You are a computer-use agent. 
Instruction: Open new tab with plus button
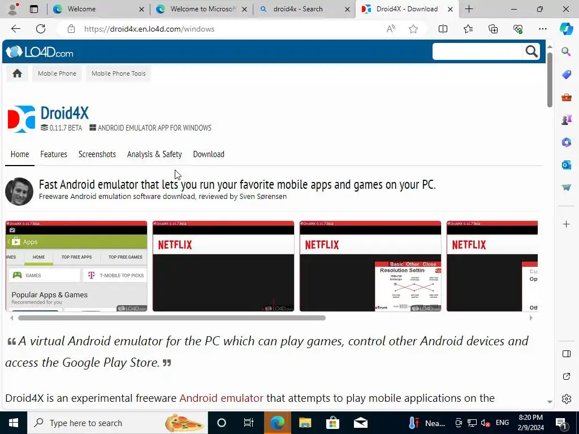pos(469,9)
